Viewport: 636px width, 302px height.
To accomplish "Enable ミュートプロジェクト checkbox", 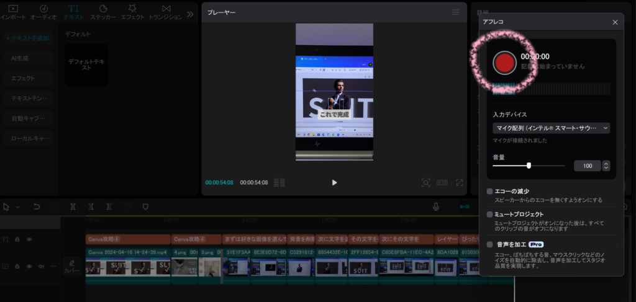I will coord(489,214).
